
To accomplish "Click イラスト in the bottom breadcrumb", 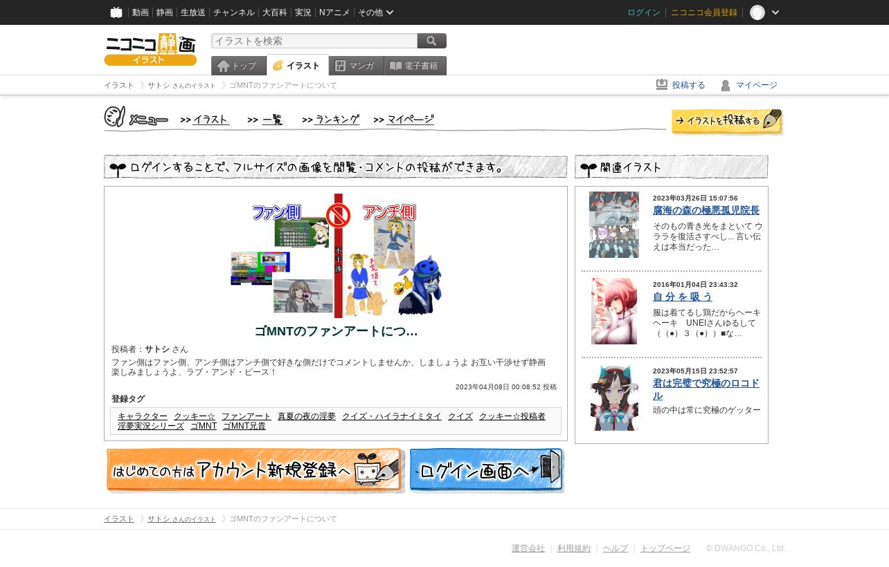I will (119, 519).
